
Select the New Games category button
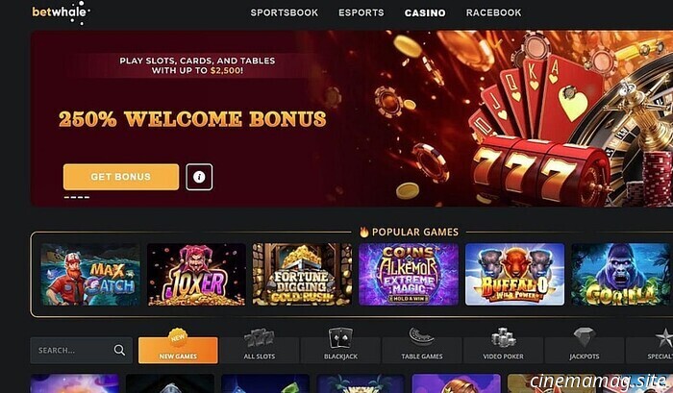[x=178, y=350]
